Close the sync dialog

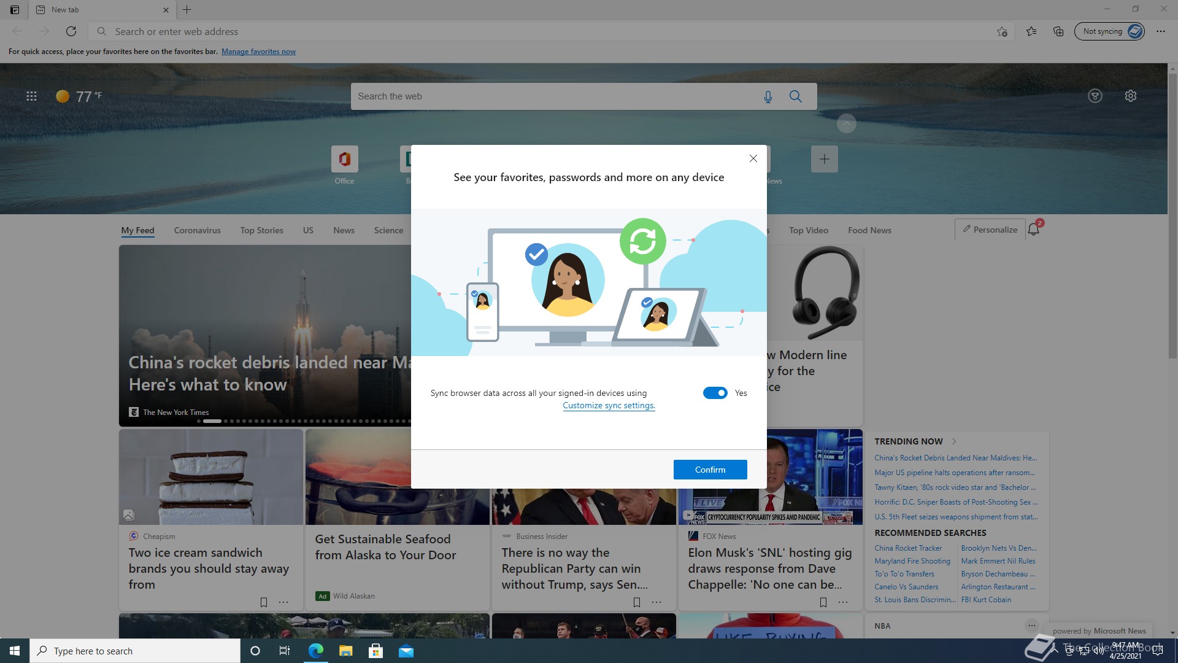[753, 158]
